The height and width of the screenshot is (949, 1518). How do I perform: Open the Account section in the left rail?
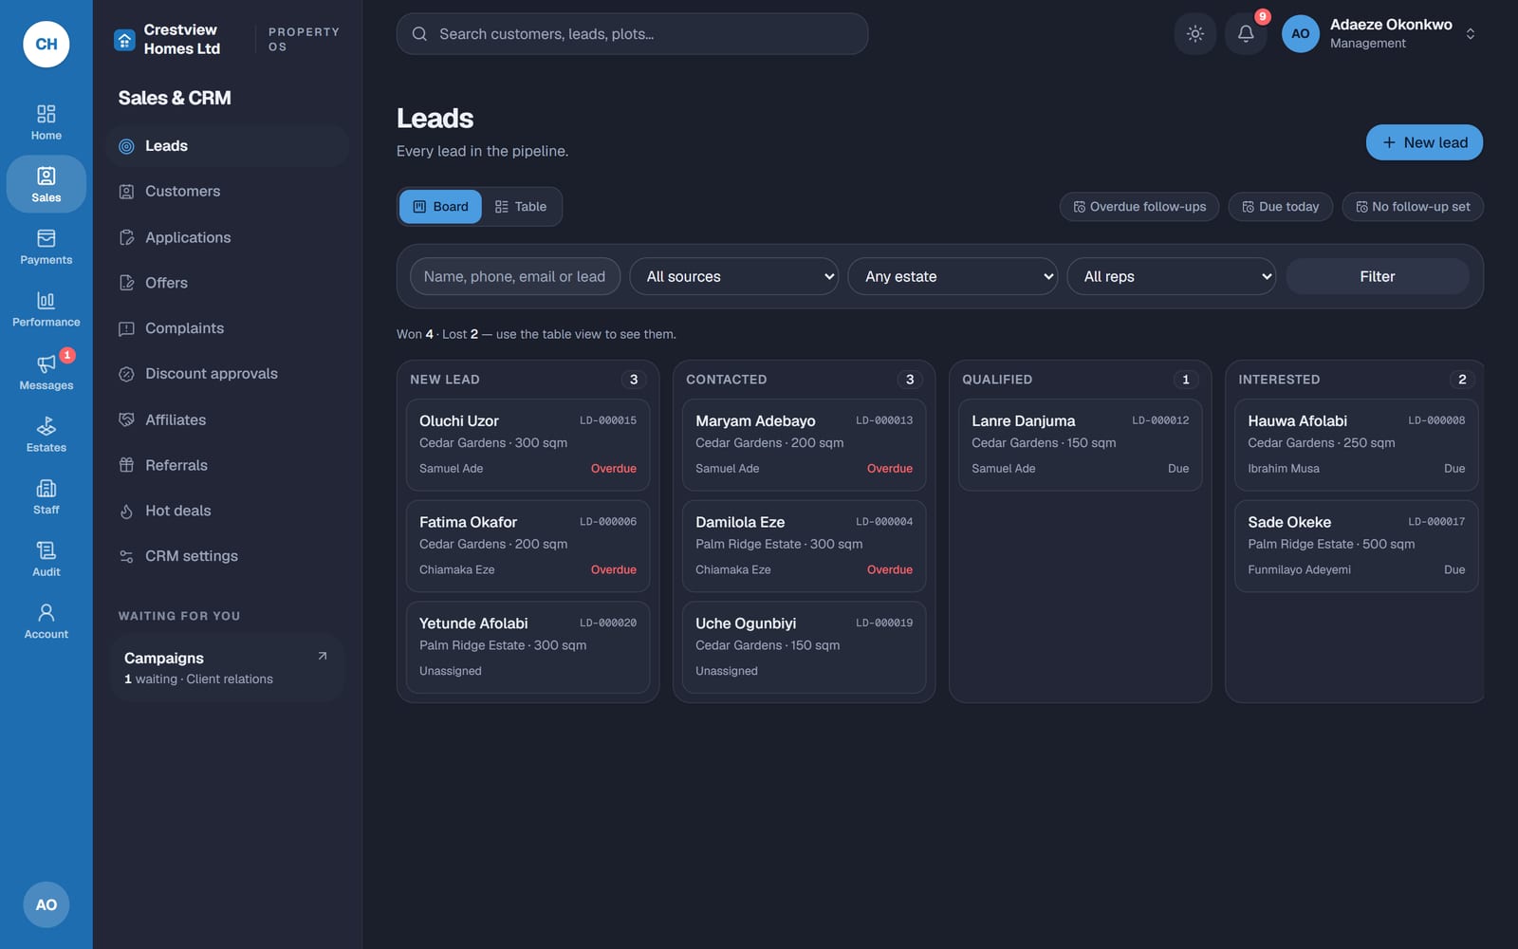tap(46, 622)
